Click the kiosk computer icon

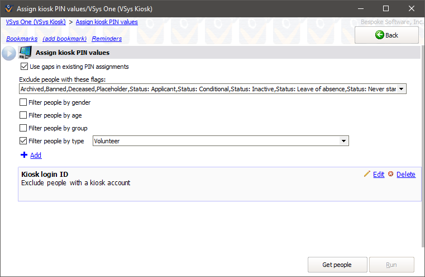[25, 53]
